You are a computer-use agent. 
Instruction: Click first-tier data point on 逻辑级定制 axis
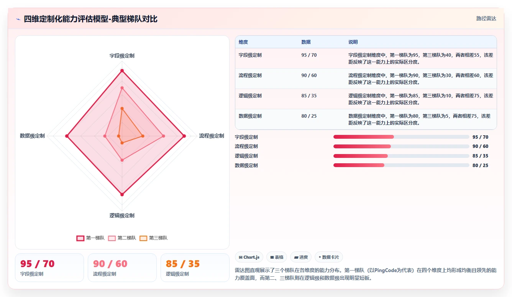(122, 195)
